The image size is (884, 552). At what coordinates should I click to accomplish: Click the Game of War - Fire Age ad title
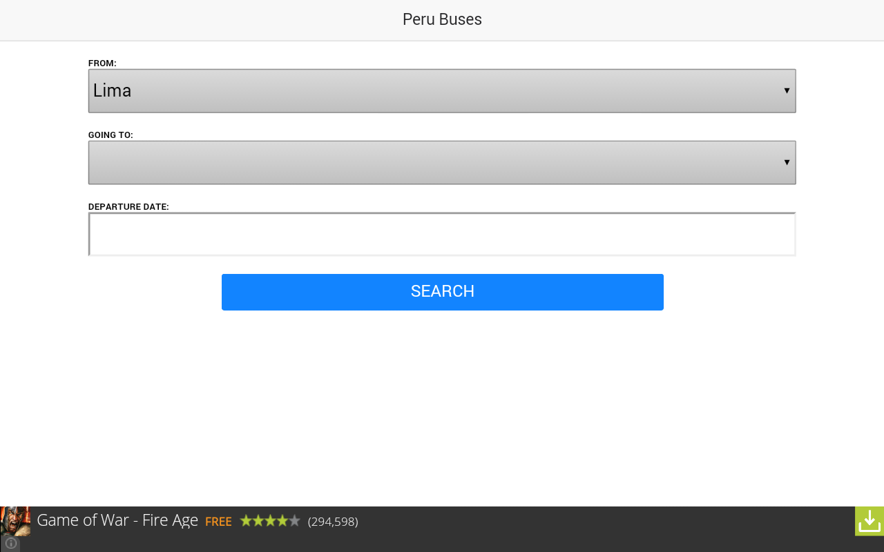pyautogui.click(x=117, y=520)
